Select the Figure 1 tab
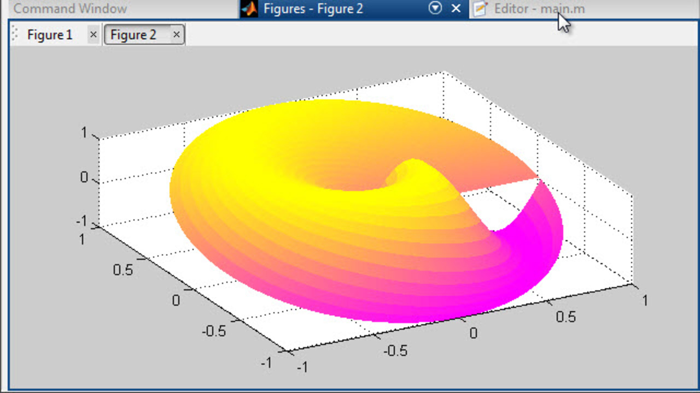Image resolution: width=700 pixels, height=393 pixels. pos(50,35)
